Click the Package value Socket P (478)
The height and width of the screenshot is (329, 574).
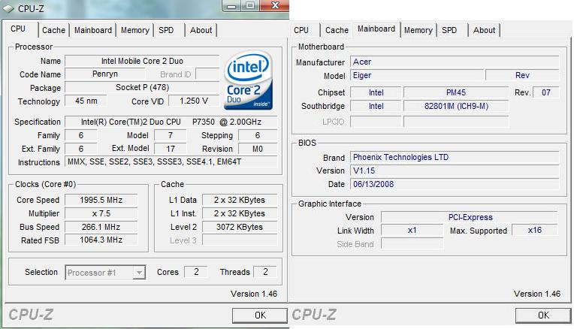tap(142, 88)
